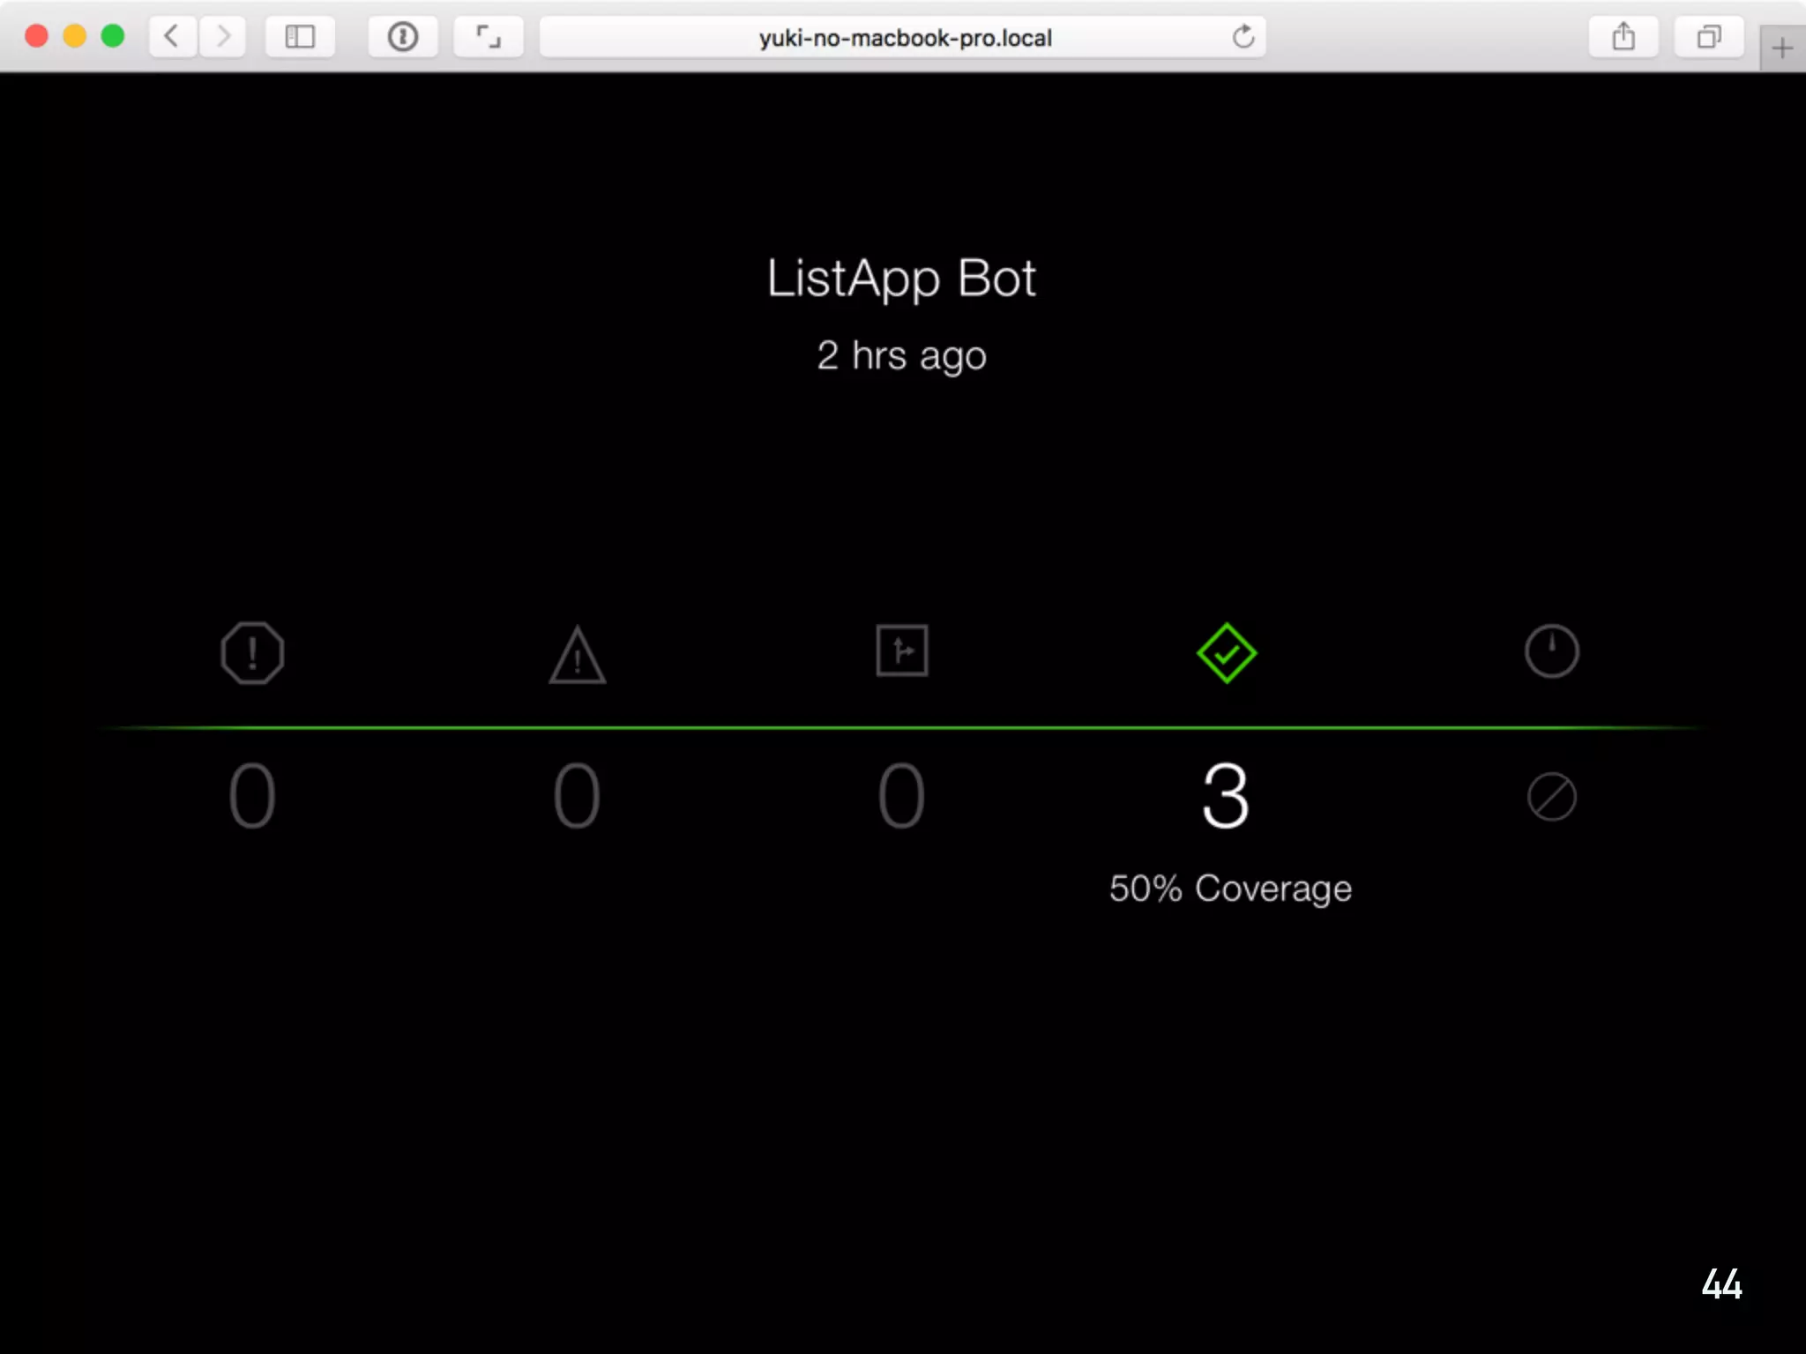Open the 1Password extension icon

403,37
